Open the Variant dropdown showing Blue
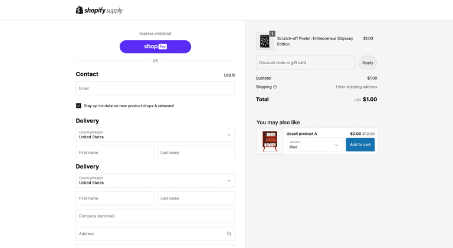The width and height of the screenshot is (453, 248). [314, 144]
